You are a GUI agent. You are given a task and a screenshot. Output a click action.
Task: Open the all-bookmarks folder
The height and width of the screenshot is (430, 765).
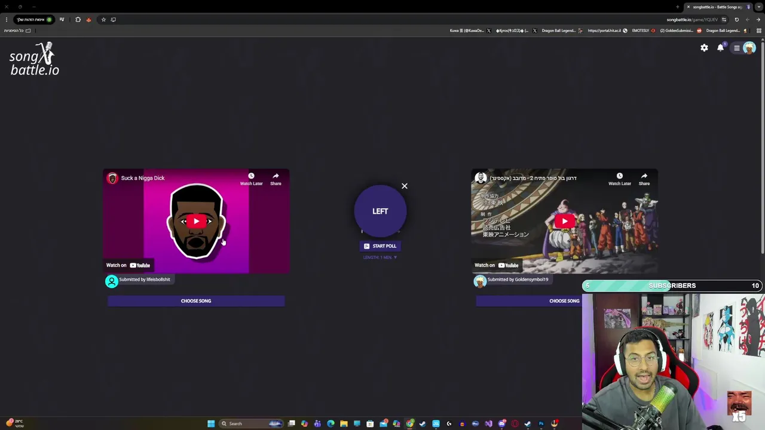[17, 30]
